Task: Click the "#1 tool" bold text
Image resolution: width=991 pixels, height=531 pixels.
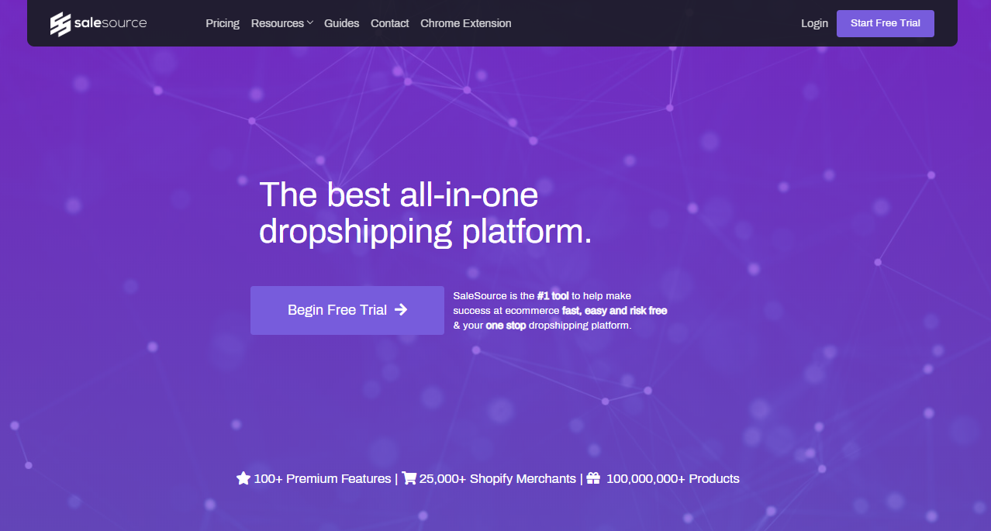Action: tap(553, 296)
